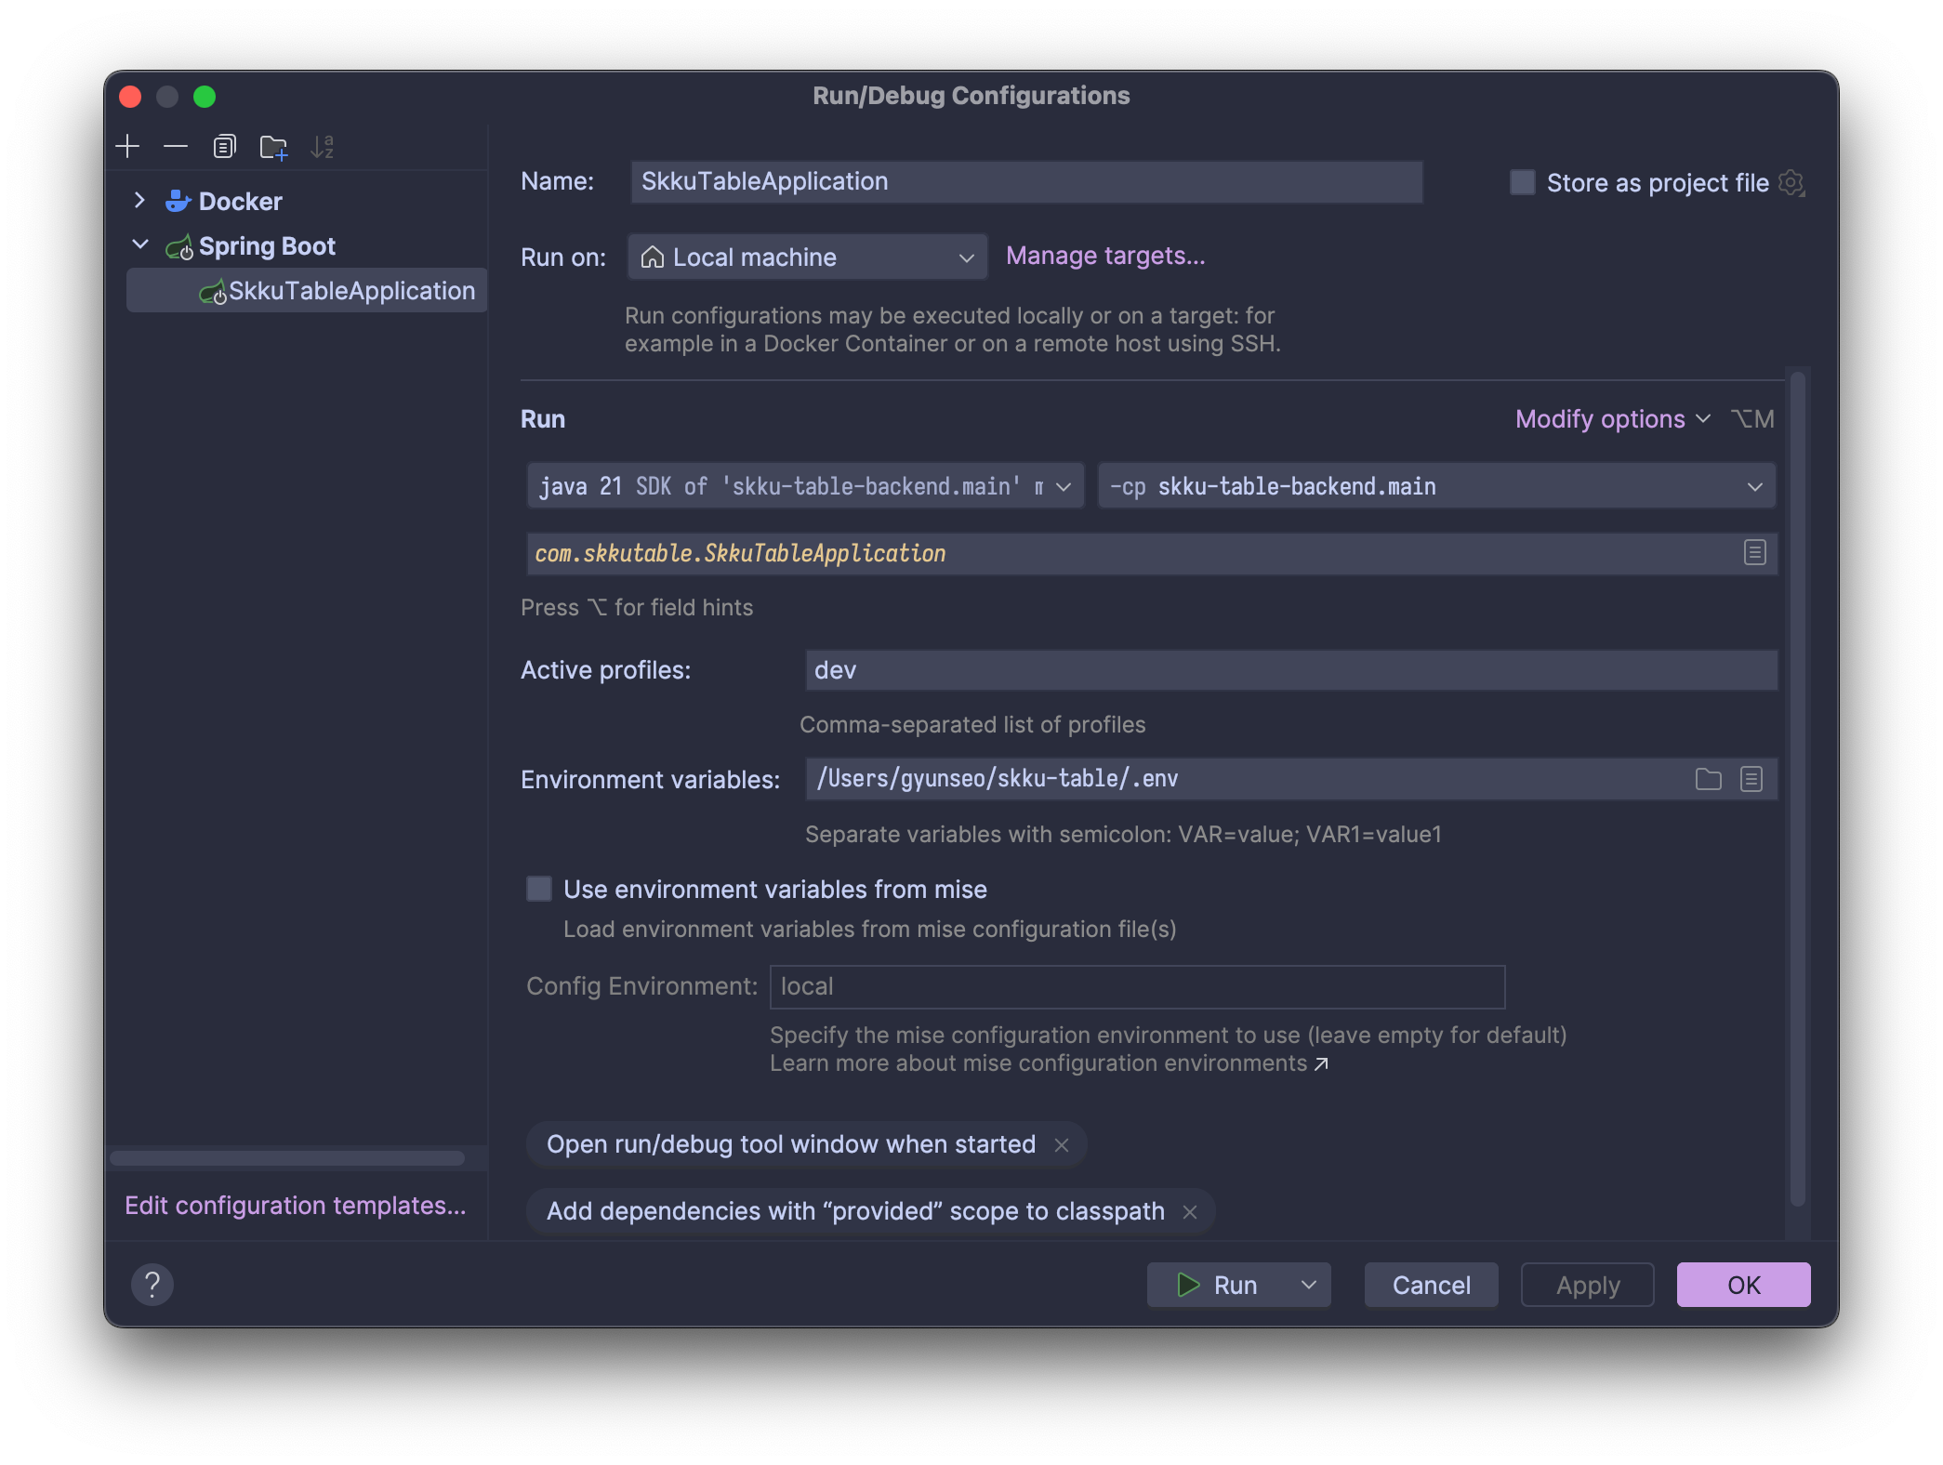Click the Copy Configuration icon

(x=224, y=147)
